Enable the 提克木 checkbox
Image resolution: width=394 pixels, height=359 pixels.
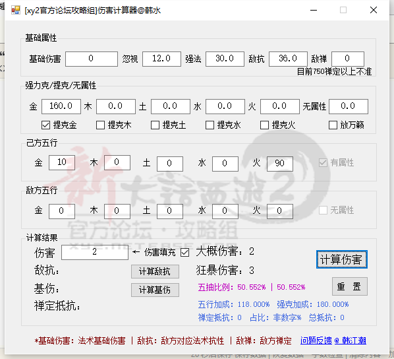click(x=100, y=125)
